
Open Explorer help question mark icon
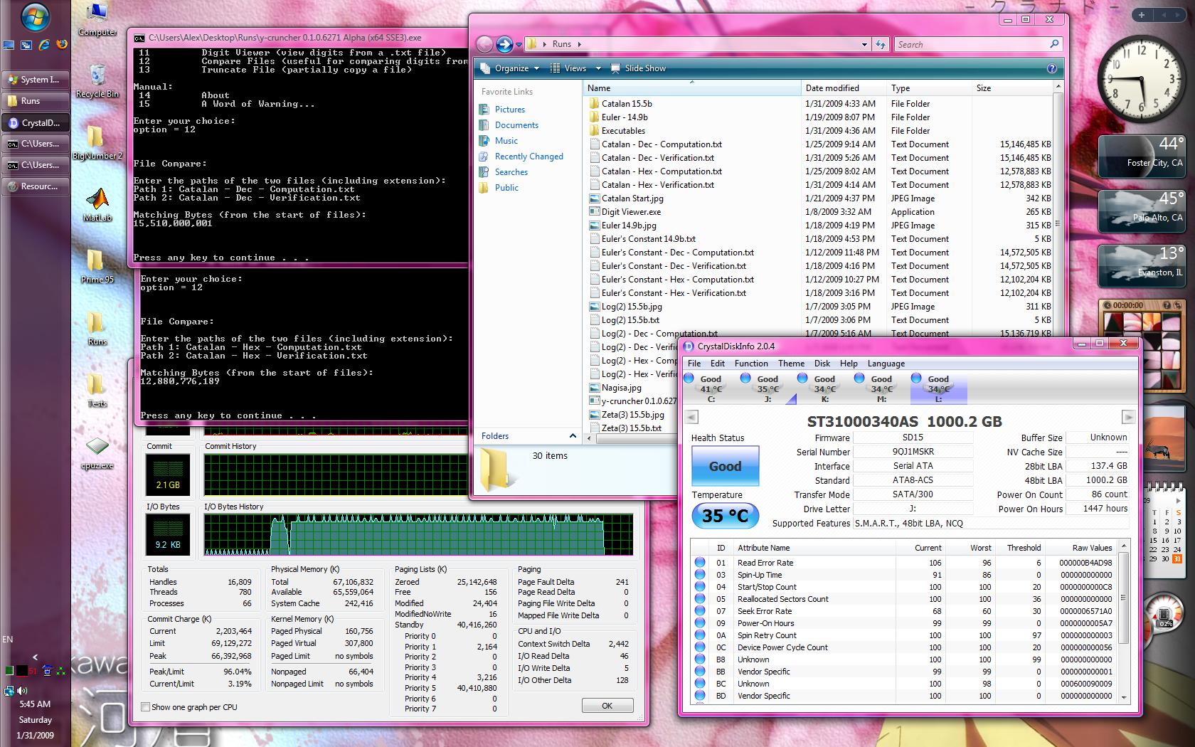tap(1051, 68)
